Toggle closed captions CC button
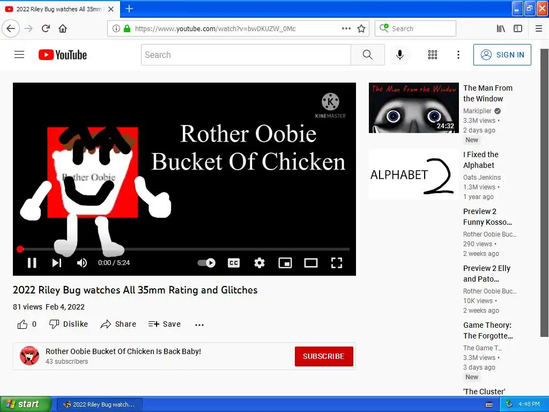Screen dimensions: 549x412 click(234, 263)
